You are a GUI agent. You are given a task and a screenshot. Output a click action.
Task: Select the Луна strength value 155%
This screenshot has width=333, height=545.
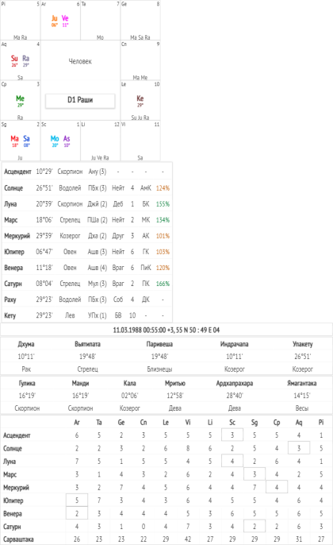point(163,204)
